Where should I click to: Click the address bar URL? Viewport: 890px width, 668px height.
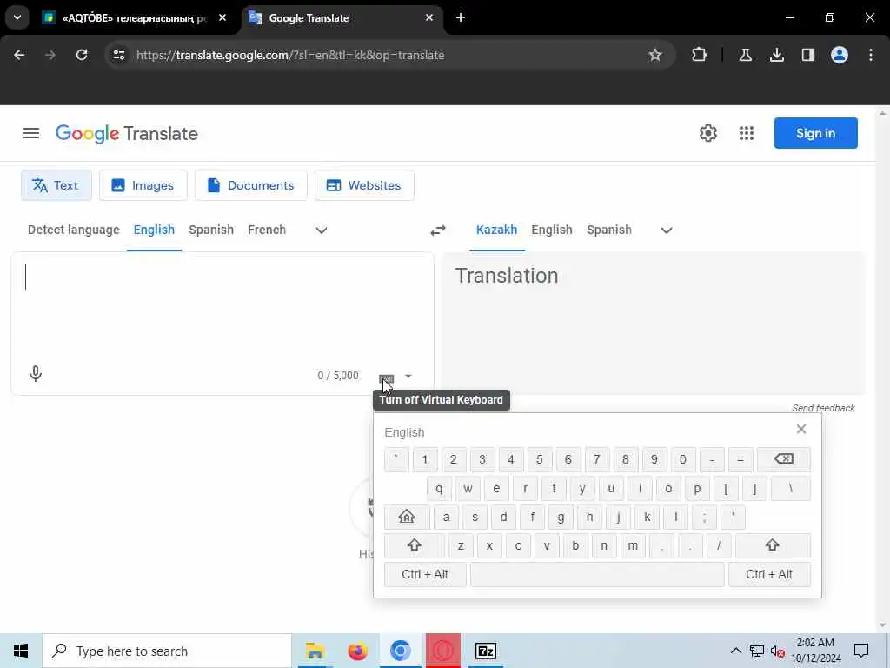(290, 55)
